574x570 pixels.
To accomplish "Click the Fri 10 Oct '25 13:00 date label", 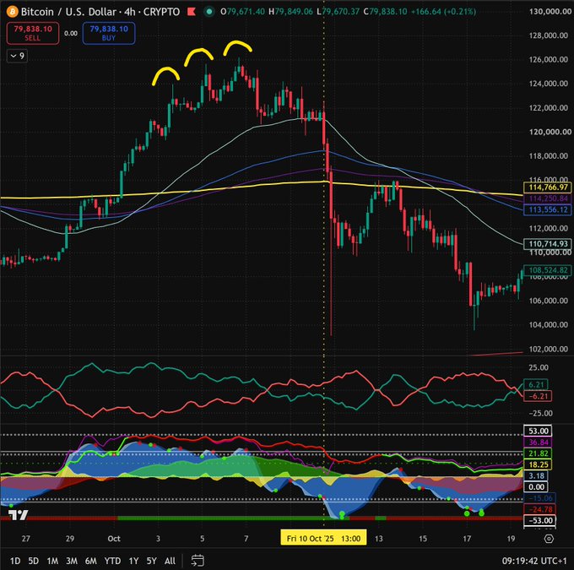I will (x=323, y=538).
